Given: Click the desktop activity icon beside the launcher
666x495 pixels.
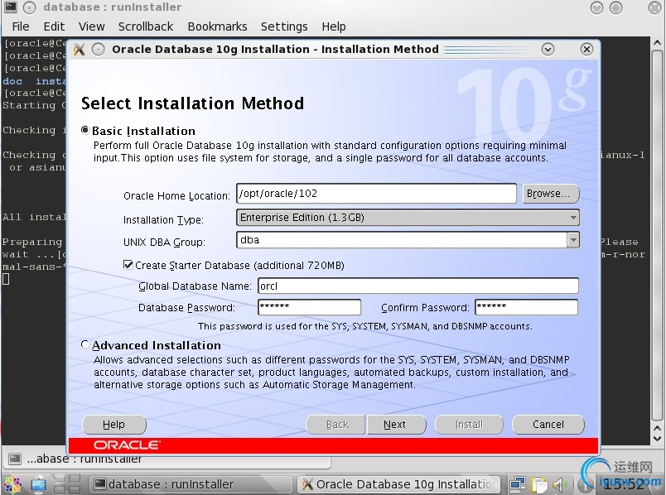Looking at the screenshot, I should tap(38, 484).
